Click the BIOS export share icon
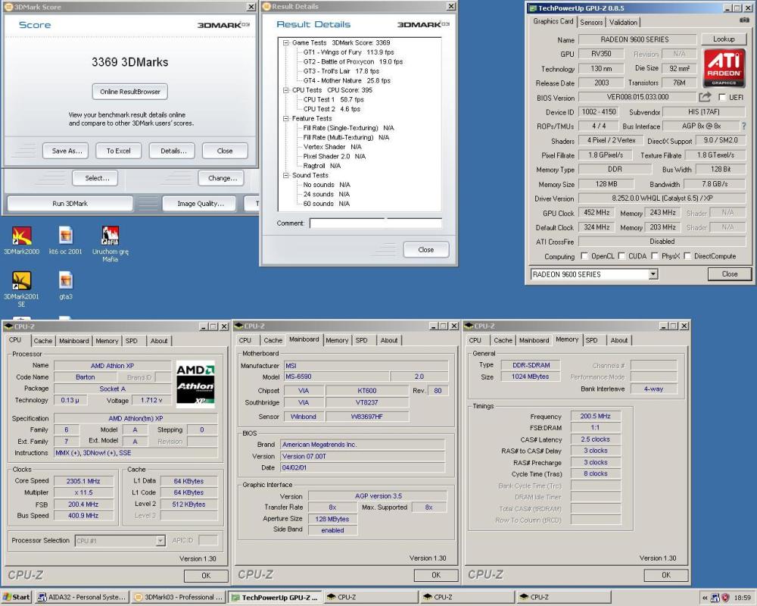 coord(705,98)
